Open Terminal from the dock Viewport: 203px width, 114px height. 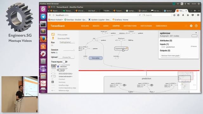pyautogui.click(x=43, y=24)
